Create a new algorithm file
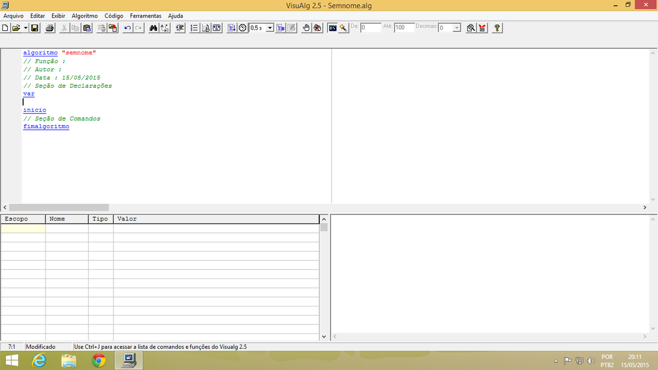 (x=5, y=27)
